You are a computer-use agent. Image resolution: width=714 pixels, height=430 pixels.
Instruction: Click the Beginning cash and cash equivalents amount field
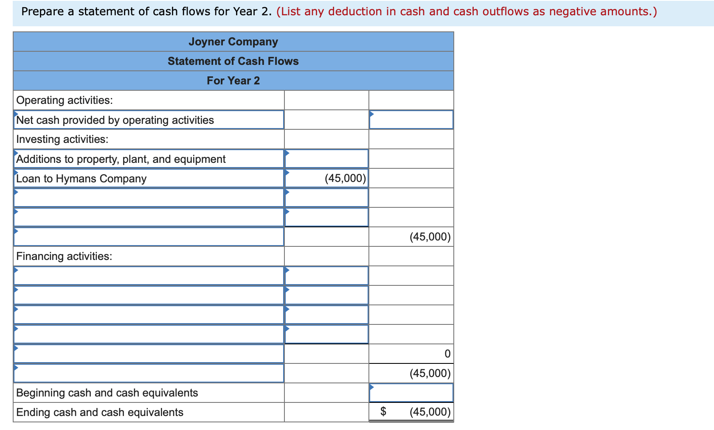click(x=411, y=393)
